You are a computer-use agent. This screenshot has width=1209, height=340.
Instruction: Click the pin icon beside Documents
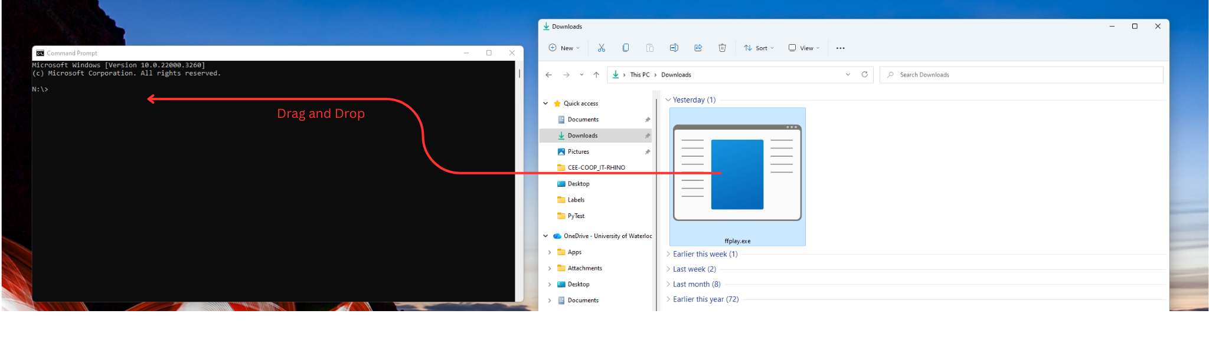tap(647, 120)
